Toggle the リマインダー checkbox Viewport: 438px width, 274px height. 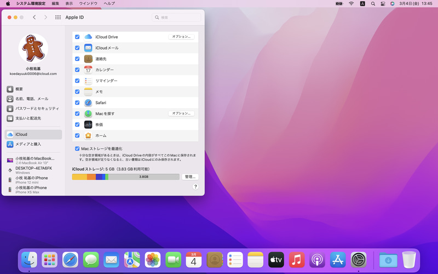point(77,81)
